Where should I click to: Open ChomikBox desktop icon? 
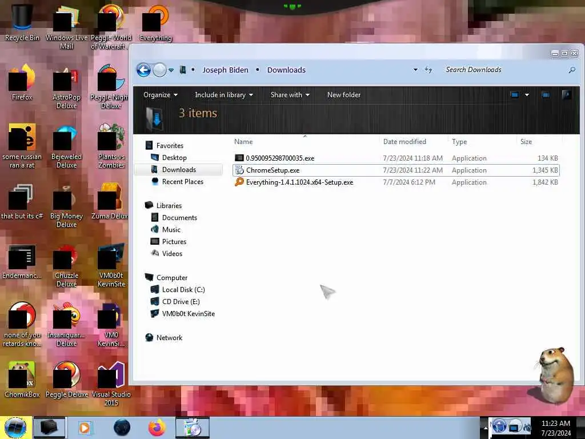pyautogui.click(x=22, y=380)
